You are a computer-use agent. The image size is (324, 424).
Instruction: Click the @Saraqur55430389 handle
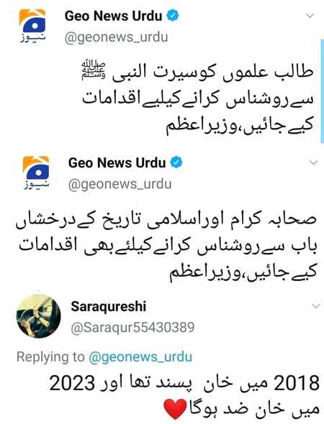pos(132,327)
